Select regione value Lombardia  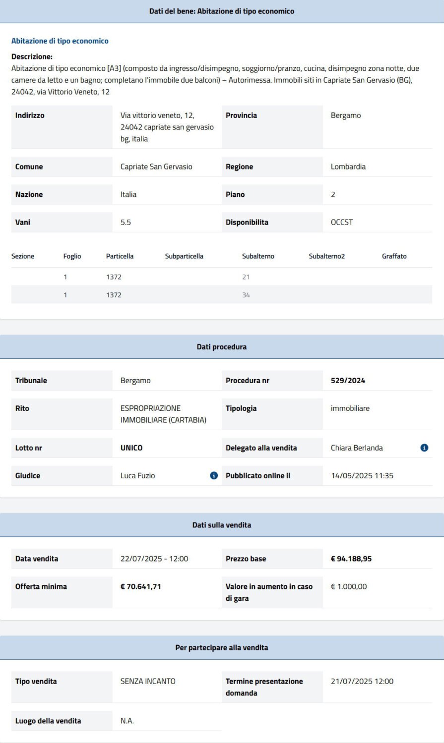(x=348, y=167)
